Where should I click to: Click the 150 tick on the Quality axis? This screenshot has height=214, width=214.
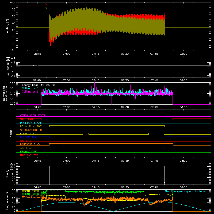(x=13, y=174)
